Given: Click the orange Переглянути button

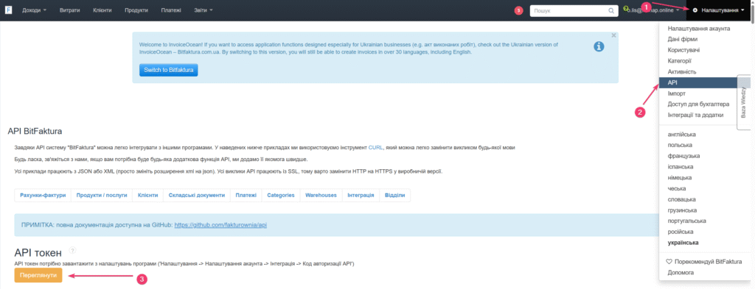Looking at the screenshot, I should coord(38,276).
